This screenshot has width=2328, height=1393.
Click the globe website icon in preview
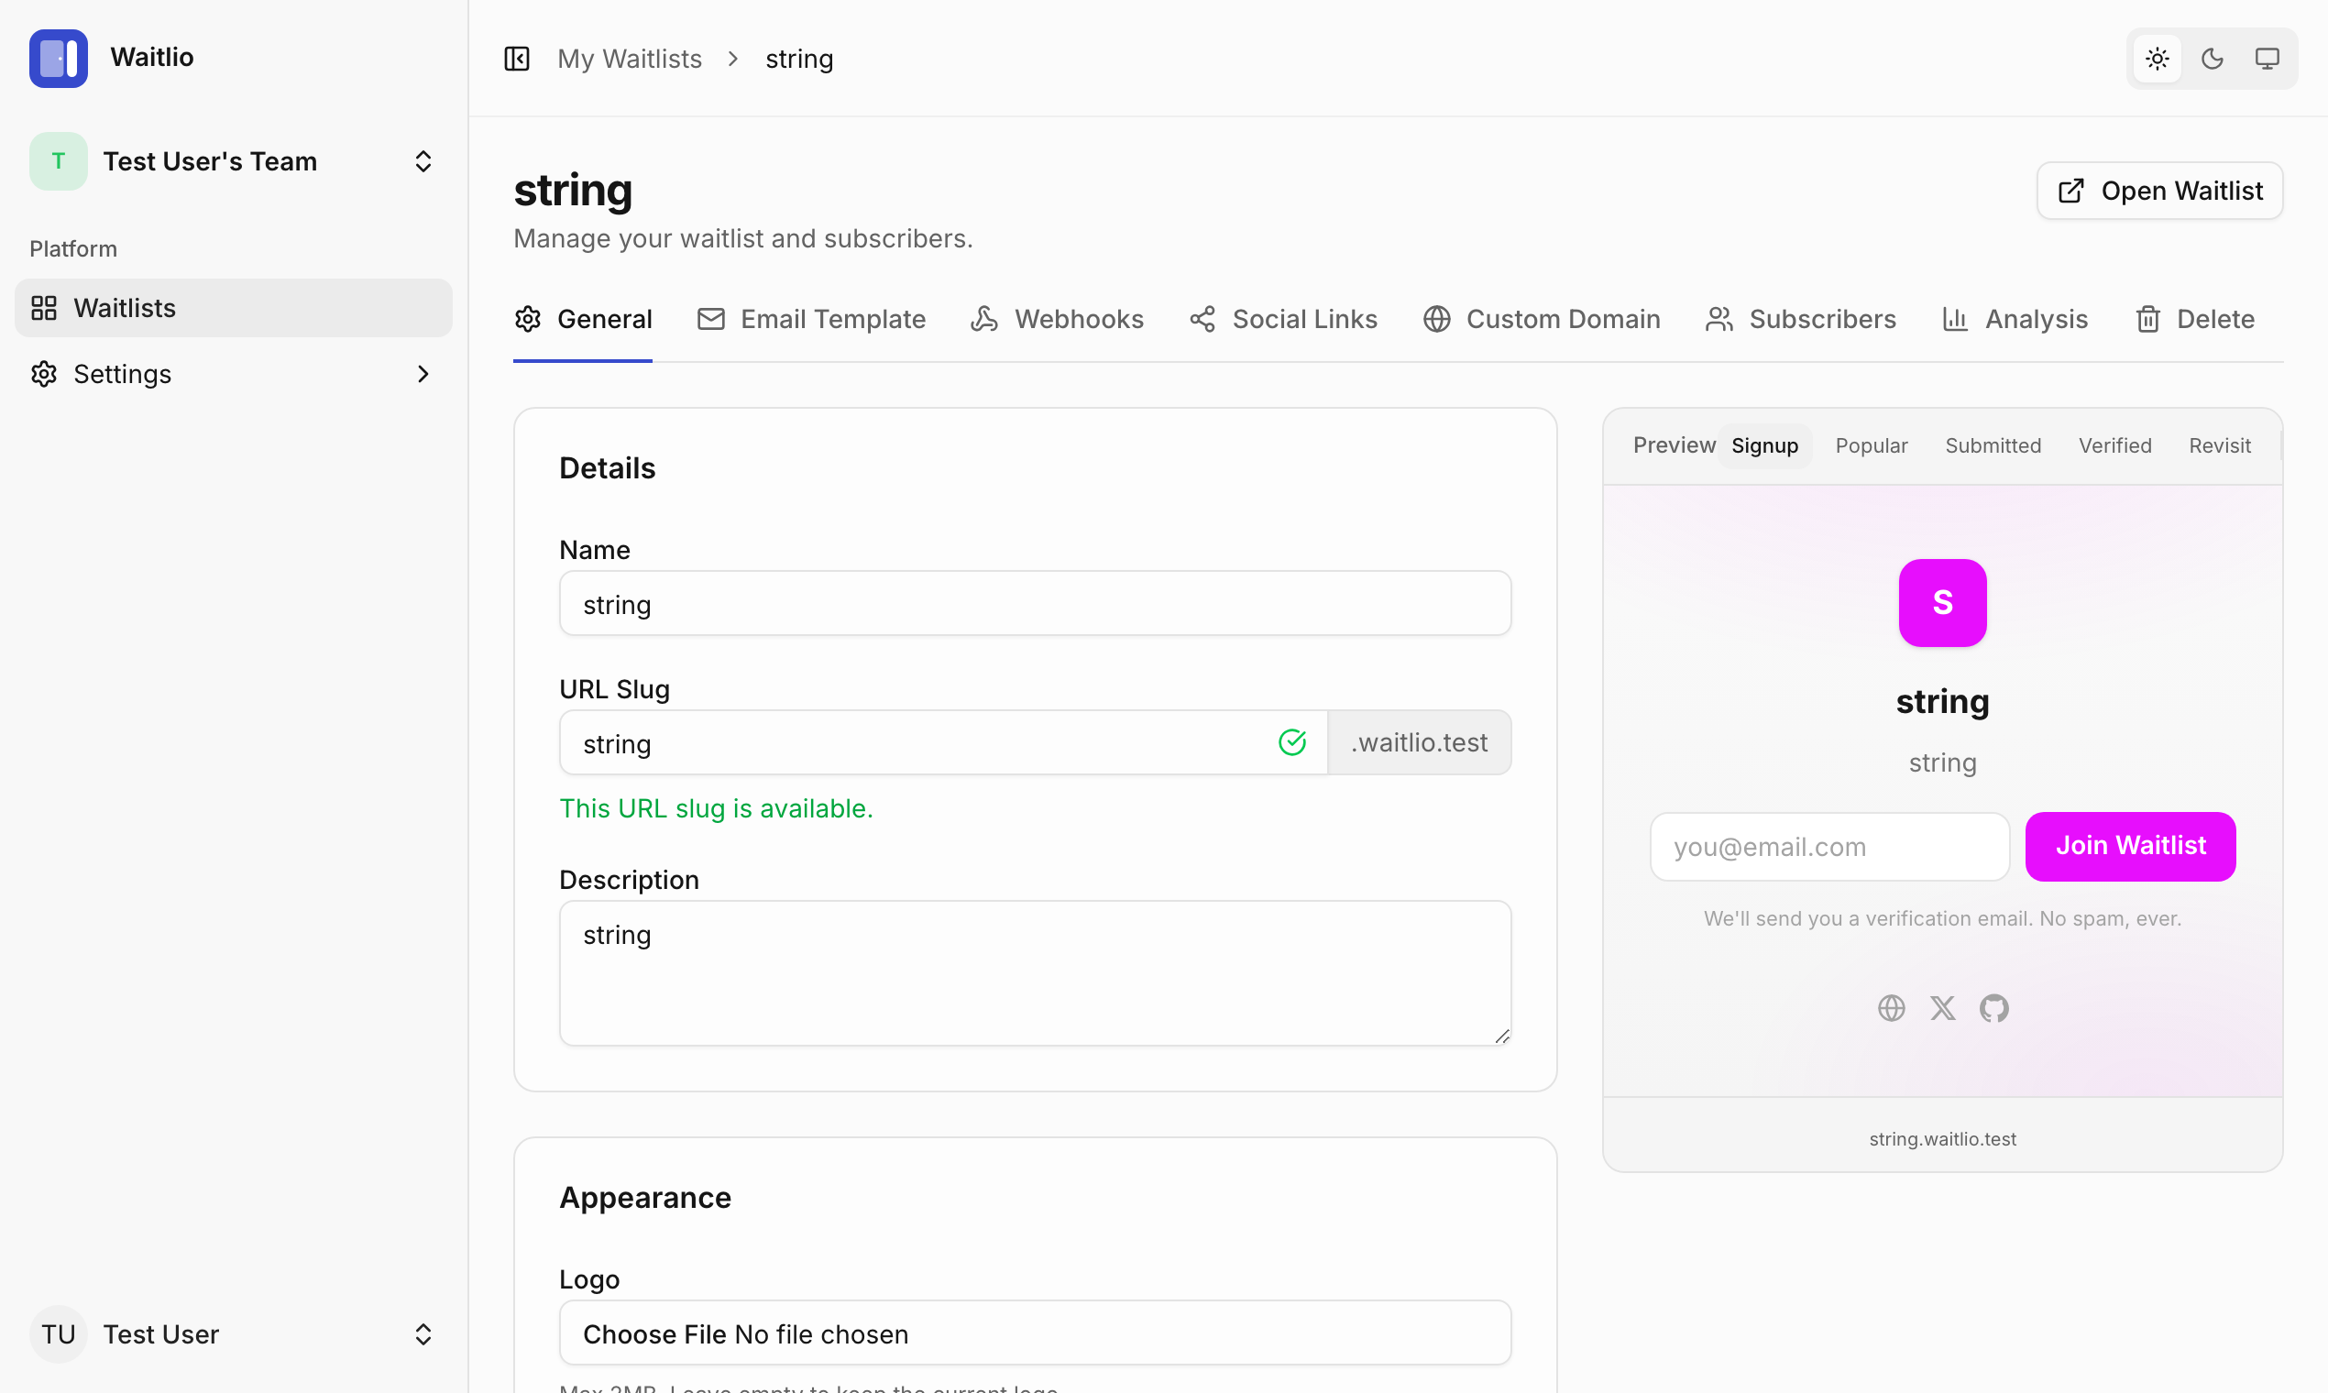[x=1892, y=1008]
